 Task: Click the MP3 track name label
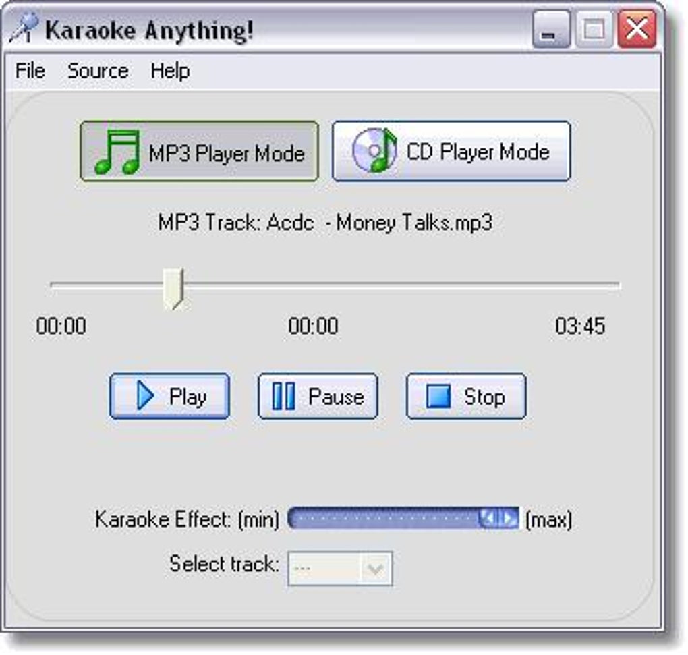click(325, 223)
